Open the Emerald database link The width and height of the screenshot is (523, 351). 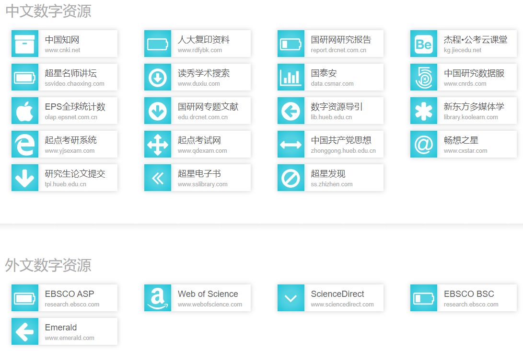pyautogui.click(x=61, y=328)
